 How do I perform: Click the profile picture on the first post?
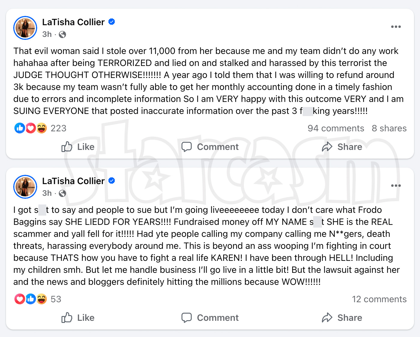click(25, 28)
